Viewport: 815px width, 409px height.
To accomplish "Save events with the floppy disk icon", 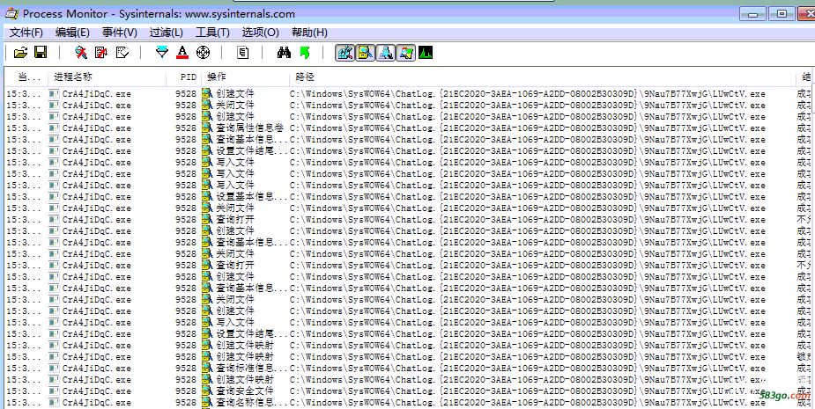I will click(41, 53).
